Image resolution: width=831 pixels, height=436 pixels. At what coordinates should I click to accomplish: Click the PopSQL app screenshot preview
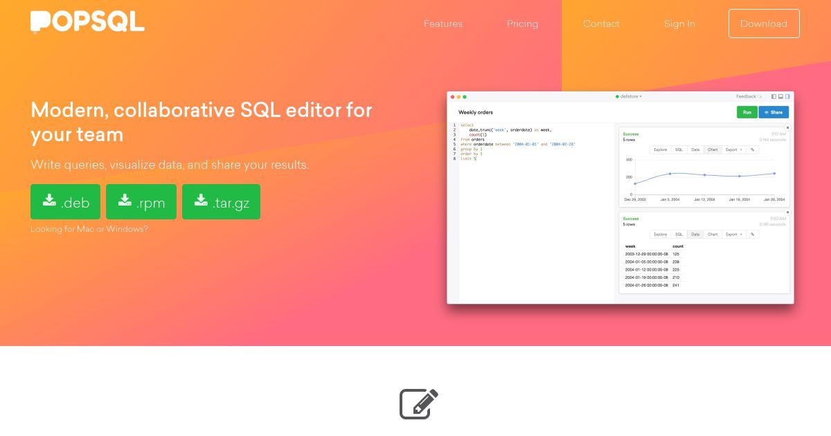click(x=620, y=197)
